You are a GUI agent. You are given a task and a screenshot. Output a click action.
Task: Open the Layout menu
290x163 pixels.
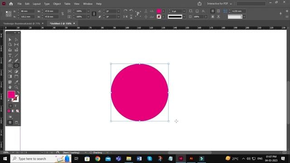(x=37, y=4)
